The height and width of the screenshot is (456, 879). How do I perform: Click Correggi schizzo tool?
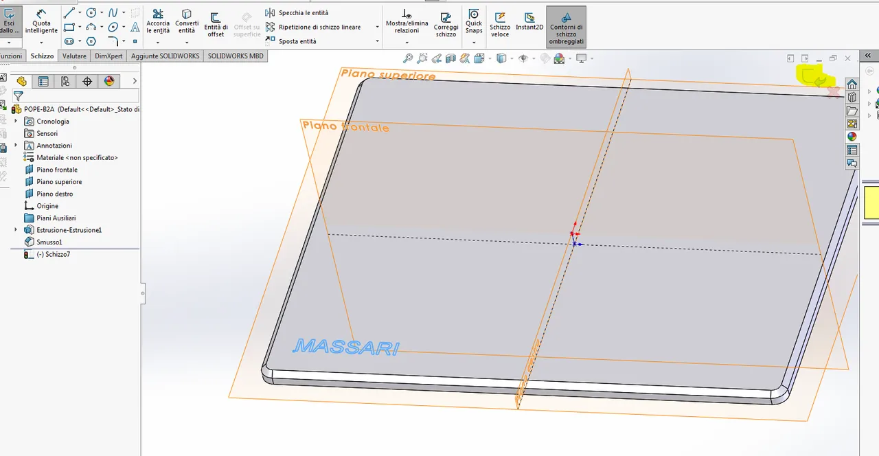pyautogui.click(x=446, y=24)
